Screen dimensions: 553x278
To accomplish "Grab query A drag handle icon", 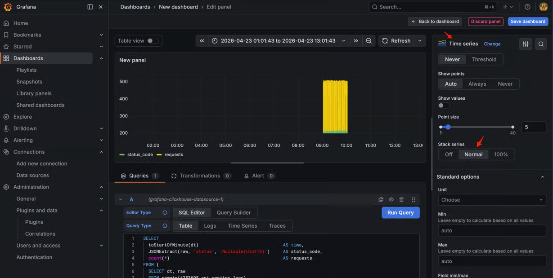I will click(413, 199).
